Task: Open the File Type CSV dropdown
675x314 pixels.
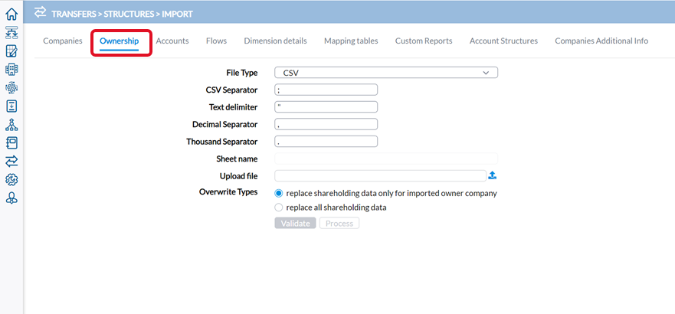Action: [386, 73]
